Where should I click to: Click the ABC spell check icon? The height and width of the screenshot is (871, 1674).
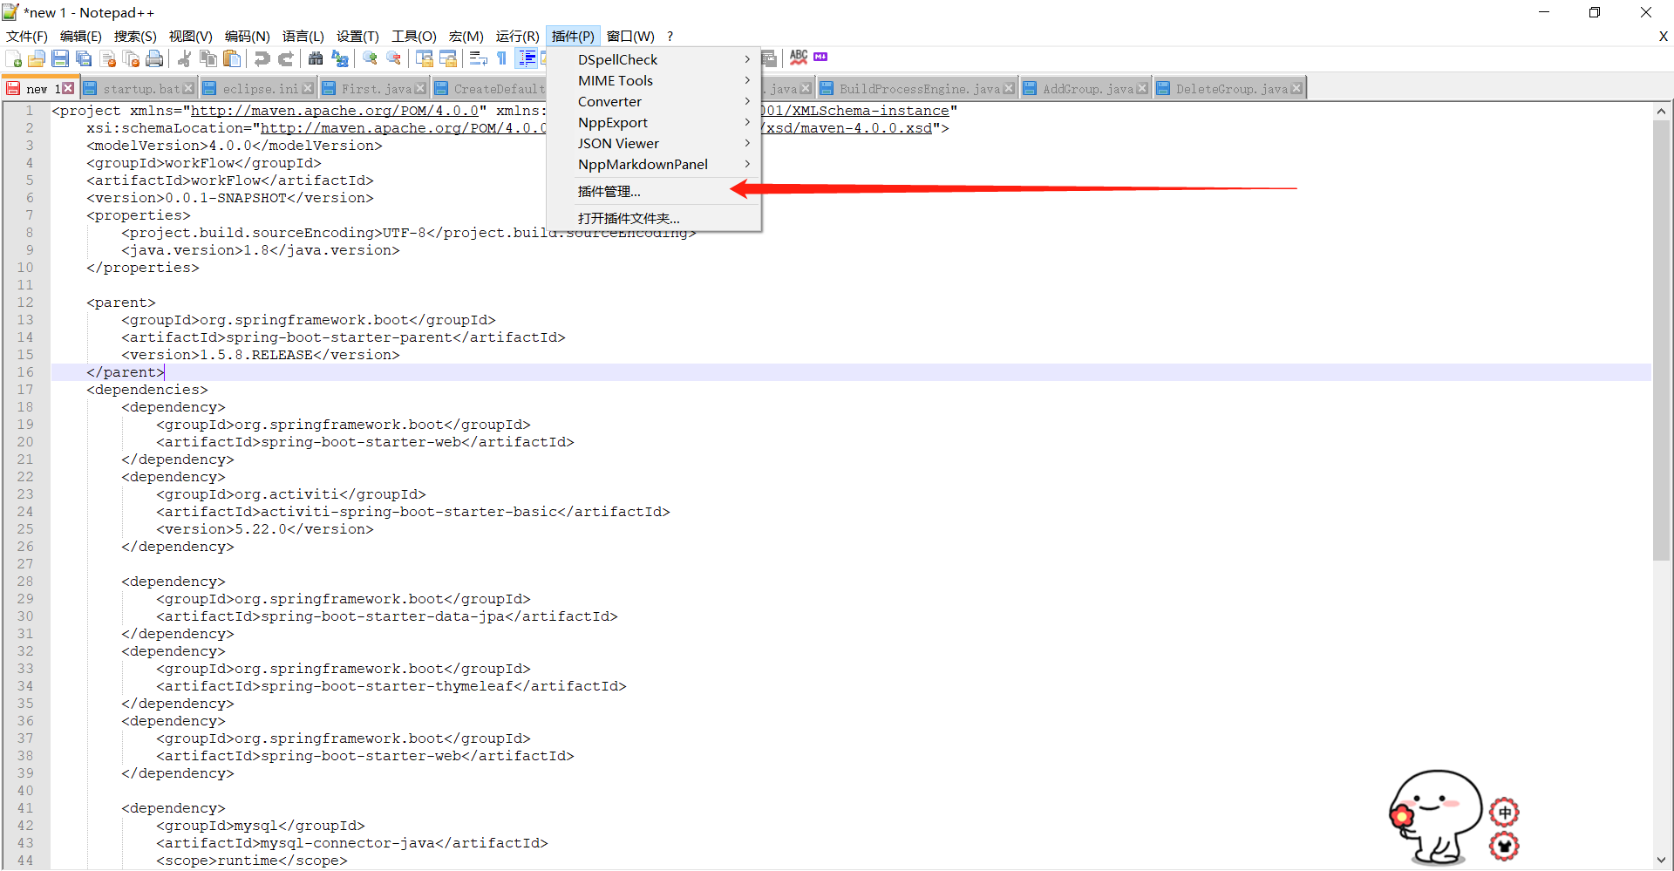click(x=799, y=58)
